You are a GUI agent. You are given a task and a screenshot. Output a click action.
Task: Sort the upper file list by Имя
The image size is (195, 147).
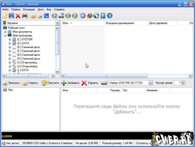click(83, 23)
